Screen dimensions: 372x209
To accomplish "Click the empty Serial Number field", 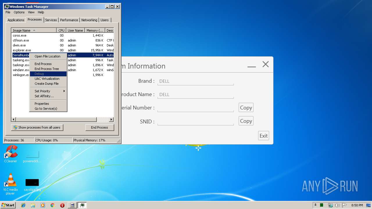I will point(196,108).
